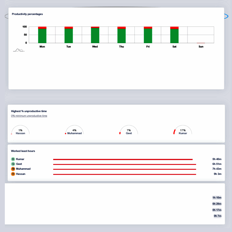Viewport: 232px width, 232px height.
Task: Click the Sun label on the chart axis
Action: tap(201, 47)
